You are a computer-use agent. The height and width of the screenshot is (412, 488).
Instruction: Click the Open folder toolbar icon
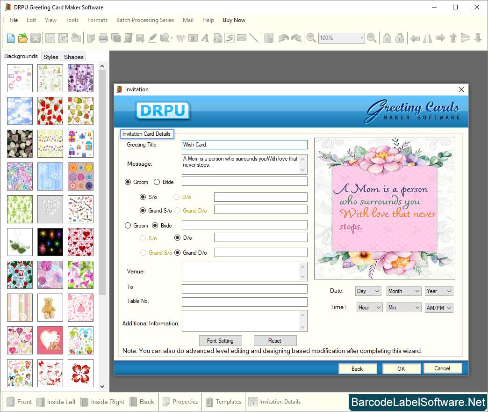pos(22,38)
